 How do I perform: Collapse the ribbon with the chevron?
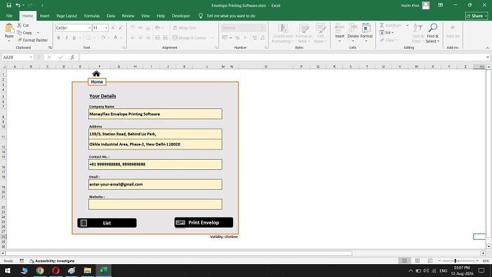tap(488, 47)
